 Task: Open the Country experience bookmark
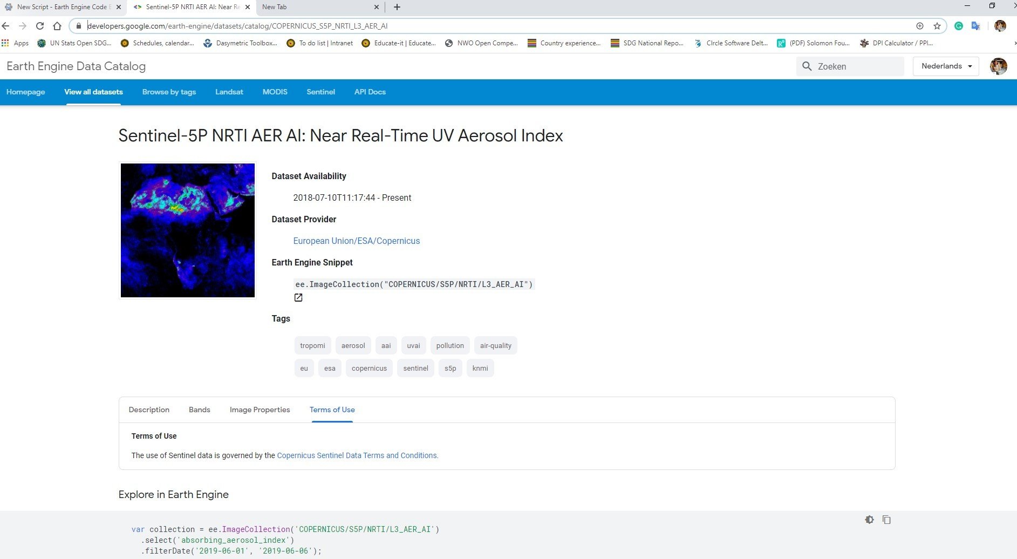pyautogui.click(x=564, y=43)
